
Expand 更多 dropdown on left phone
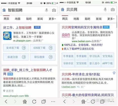(x=52, y=19)
